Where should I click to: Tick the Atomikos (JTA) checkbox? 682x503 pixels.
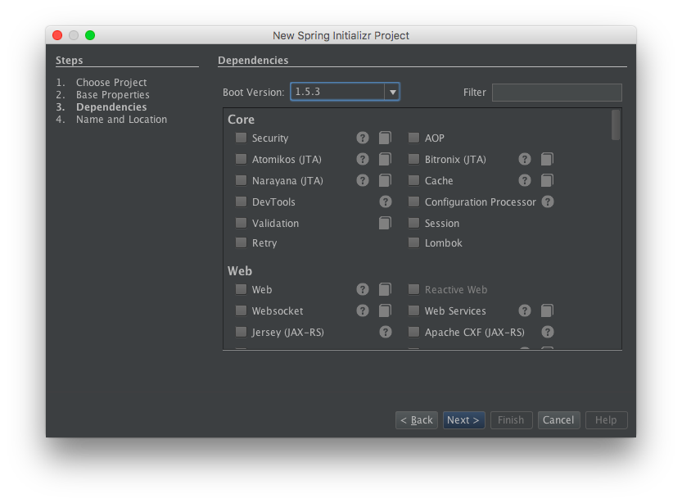coord(241,159)
